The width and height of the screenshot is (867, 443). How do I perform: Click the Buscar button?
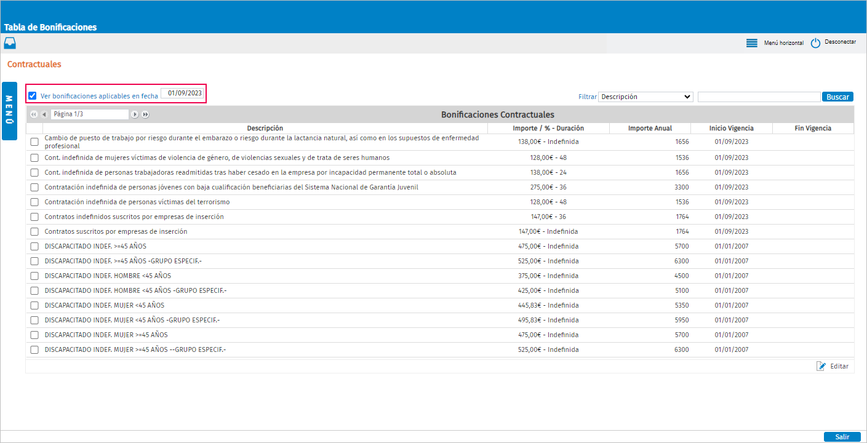pos(837,97)
